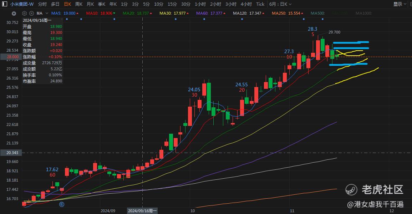Click the 30.752 top price axis label
The height and width of the screenshot is (214, 412).
coord(12,22)
